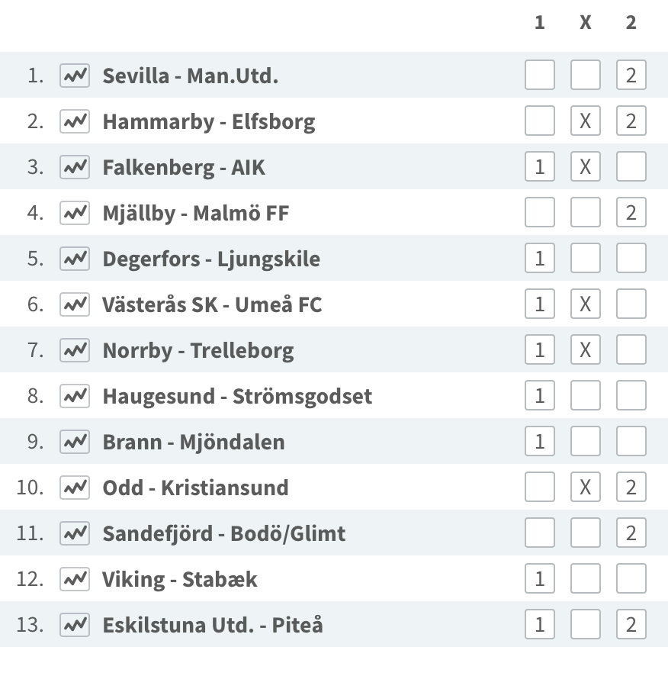Tick the 1 box for Sevilla - Man.Utd.

tap(540, 75)
